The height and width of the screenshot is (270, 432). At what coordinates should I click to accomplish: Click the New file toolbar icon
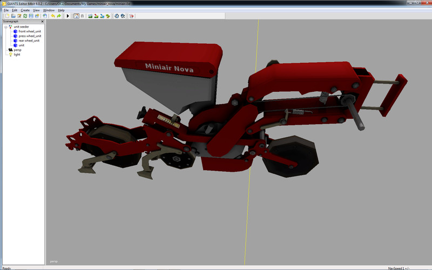pyautogui.click(x=6, y=16)
